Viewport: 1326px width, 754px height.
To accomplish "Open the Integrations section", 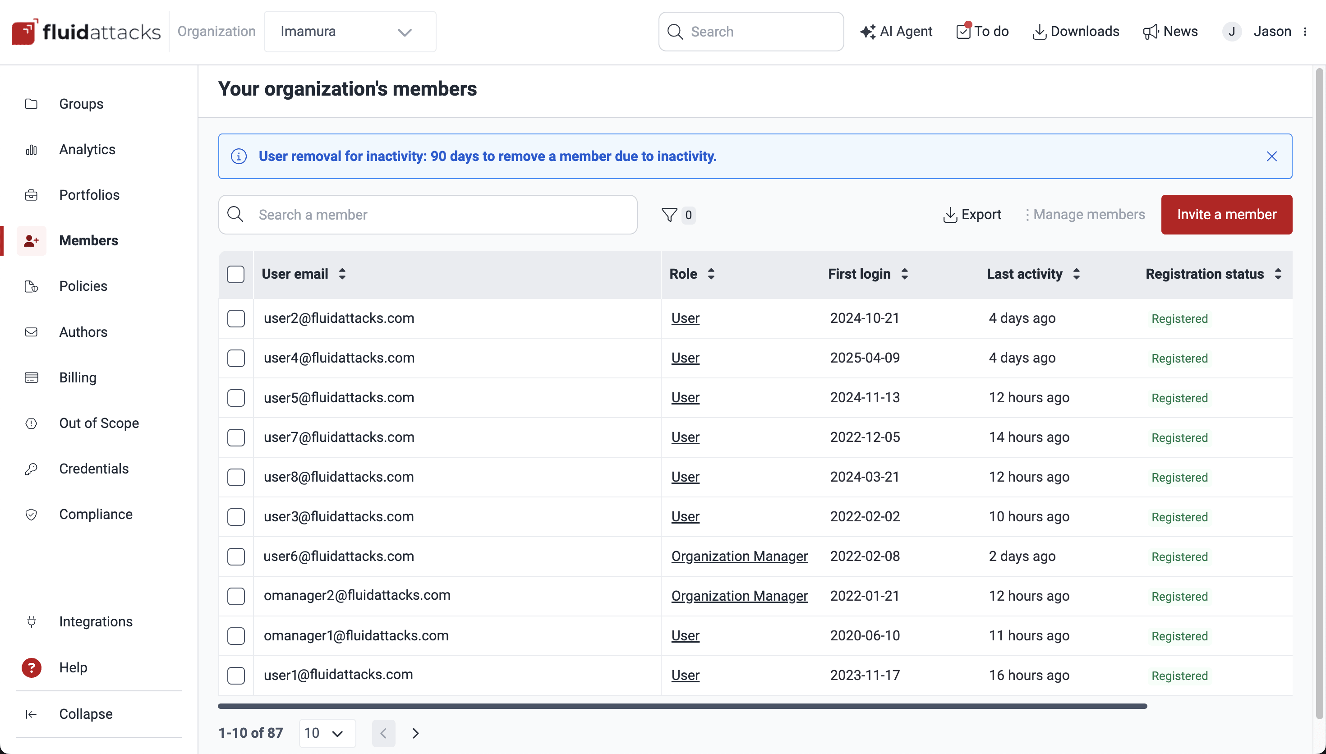I will 95,621.
